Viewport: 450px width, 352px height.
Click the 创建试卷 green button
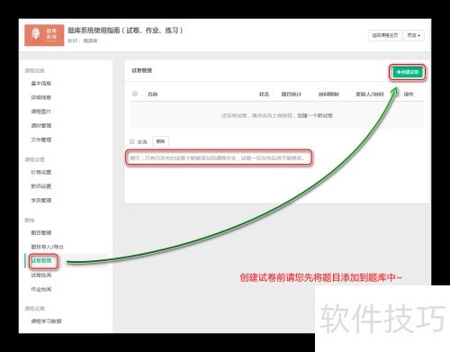click(408, 72)
